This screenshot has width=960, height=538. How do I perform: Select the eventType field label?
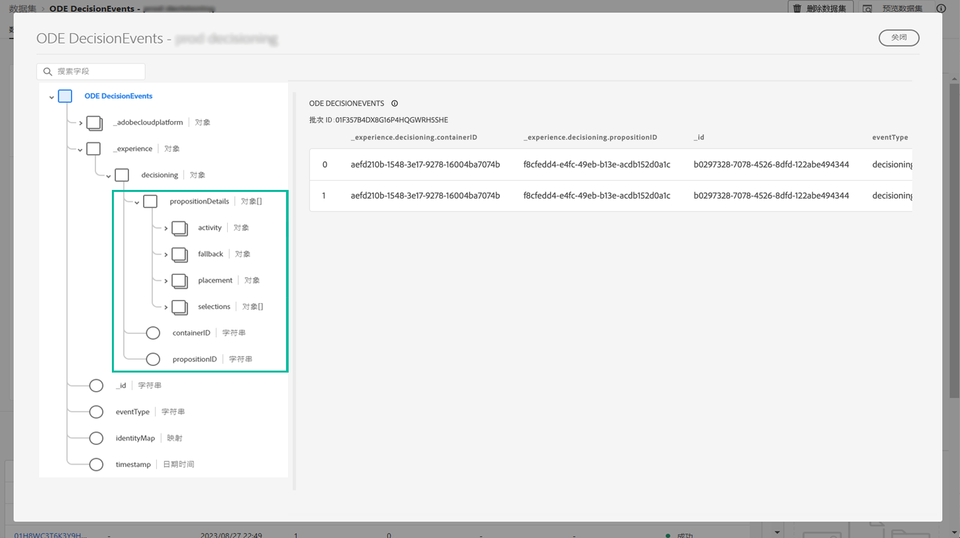tap(132, 412)
